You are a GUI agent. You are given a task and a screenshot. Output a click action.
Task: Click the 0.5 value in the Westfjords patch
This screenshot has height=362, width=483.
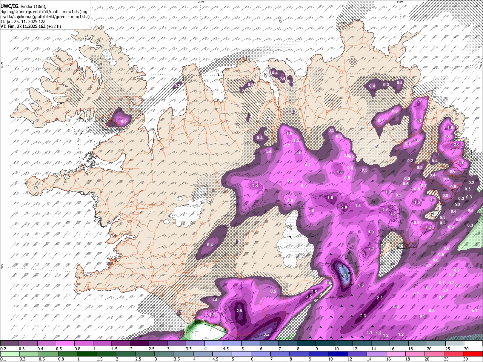[x=124, y=121]
